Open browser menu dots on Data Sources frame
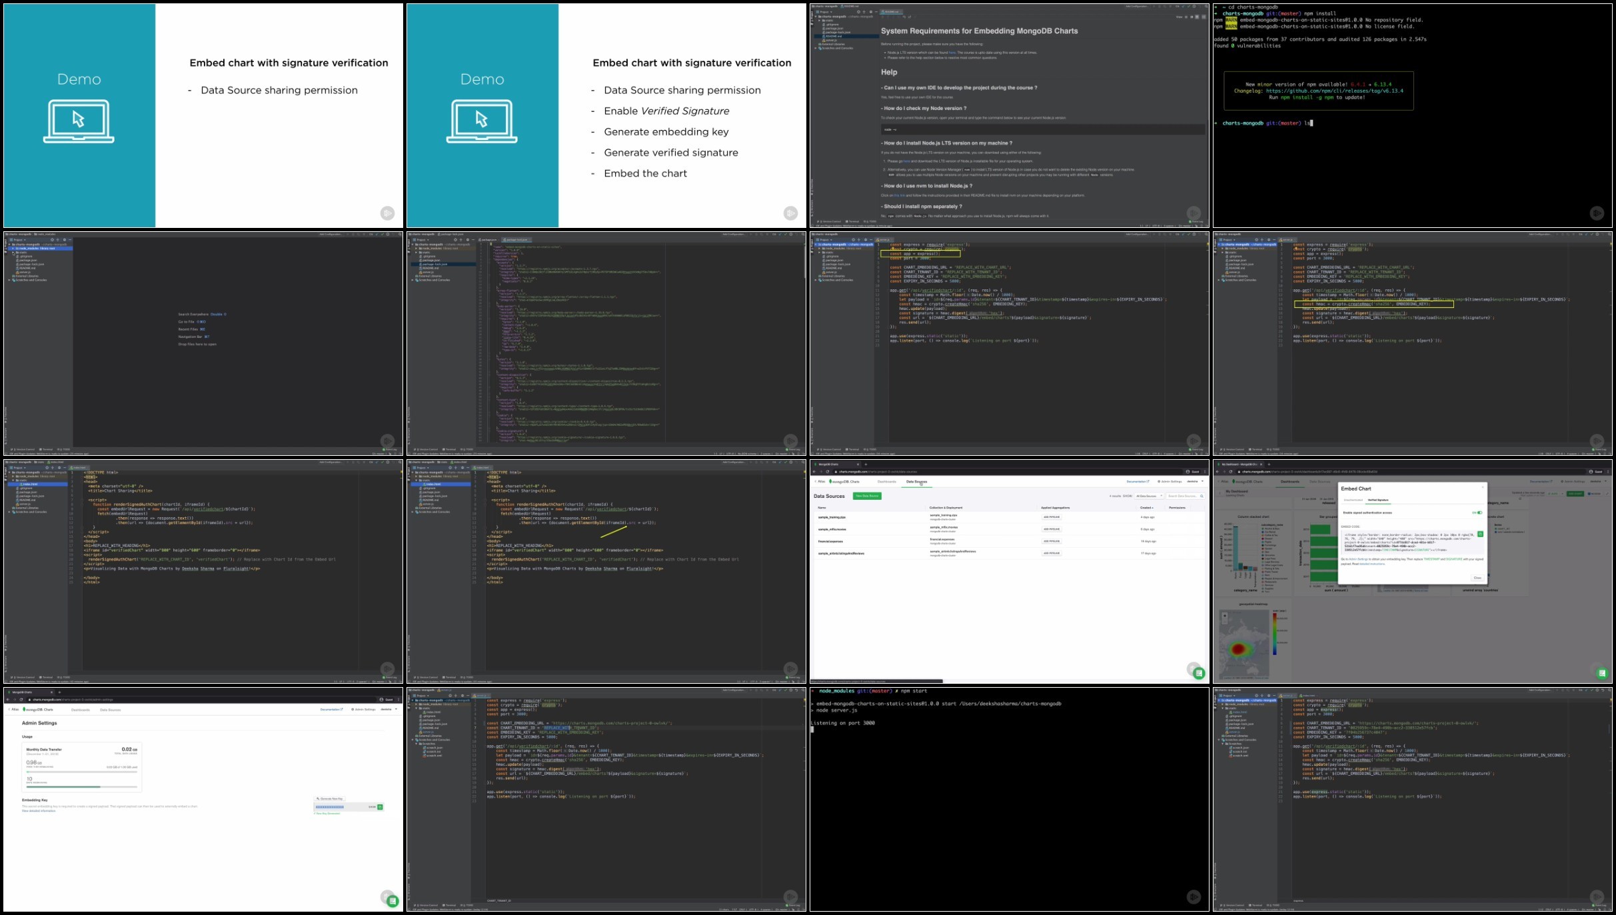 (1205, 472)
